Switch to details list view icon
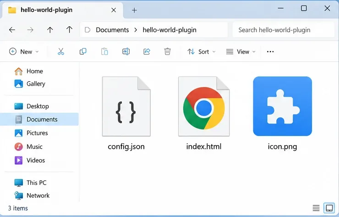This screenshot has width=339, height=217. [x=316, y=208]
